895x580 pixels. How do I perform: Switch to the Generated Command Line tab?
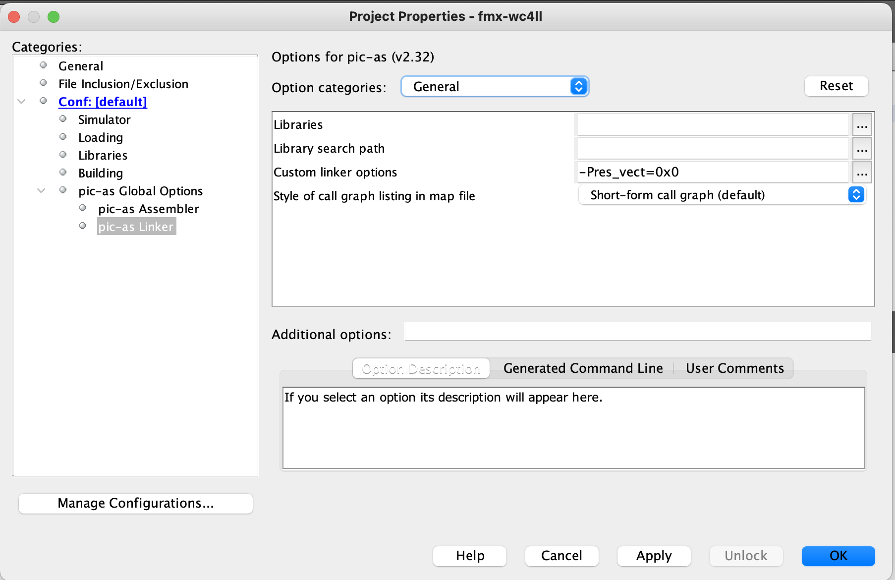(583, 368)
